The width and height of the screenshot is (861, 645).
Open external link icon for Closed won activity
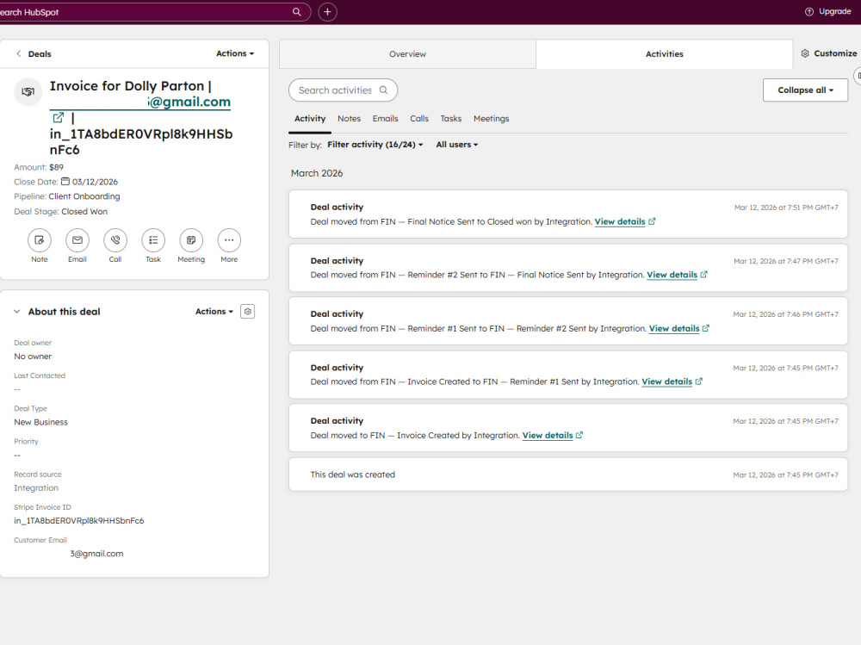(652, 221)
